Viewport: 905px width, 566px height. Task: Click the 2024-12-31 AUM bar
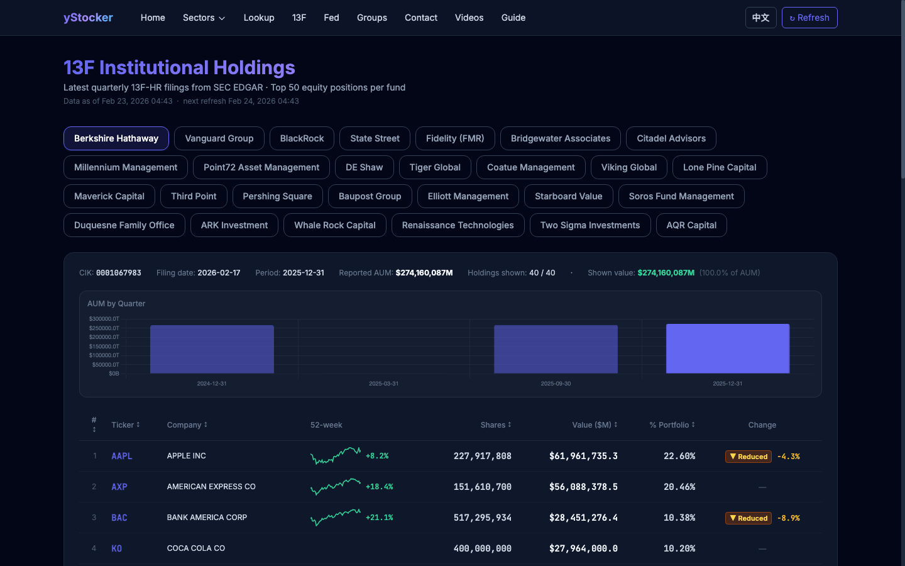point(212,350)
